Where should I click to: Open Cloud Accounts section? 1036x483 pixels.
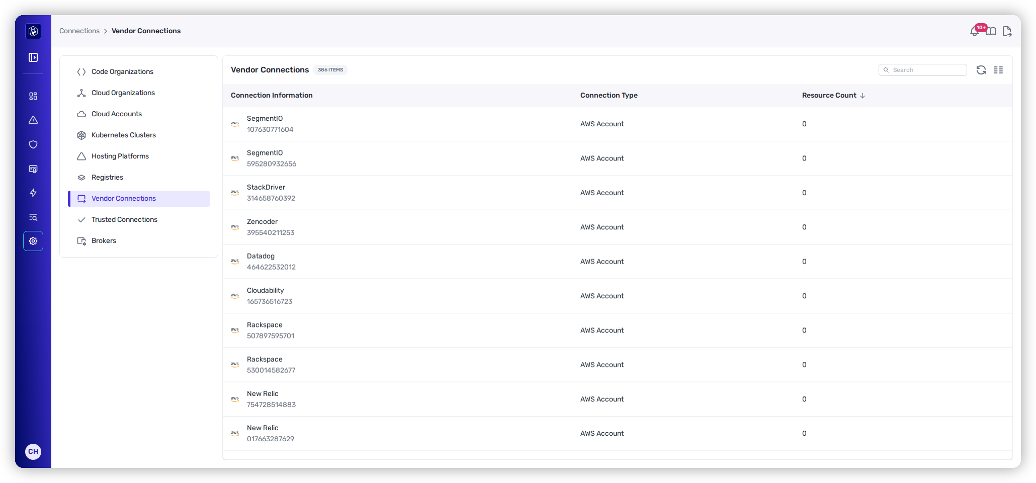(139, 114)
